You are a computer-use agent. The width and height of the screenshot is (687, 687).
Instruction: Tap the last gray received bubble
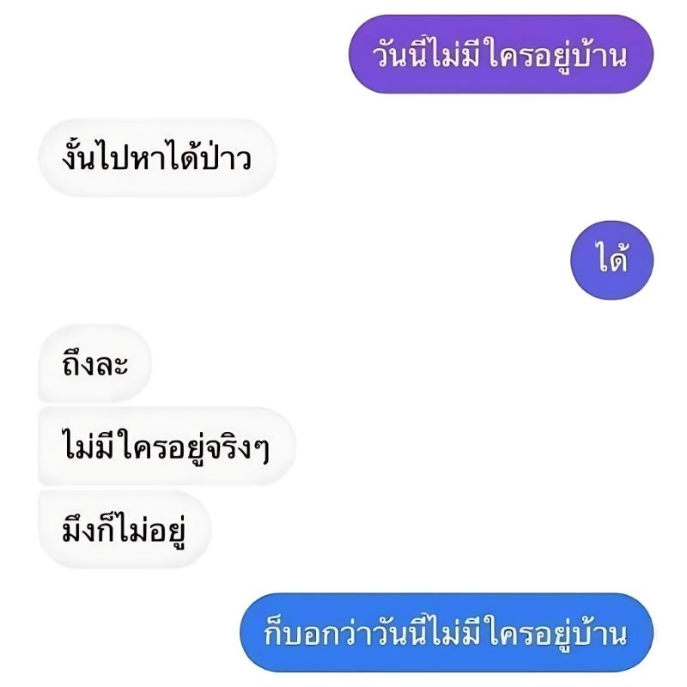(125, 529)
